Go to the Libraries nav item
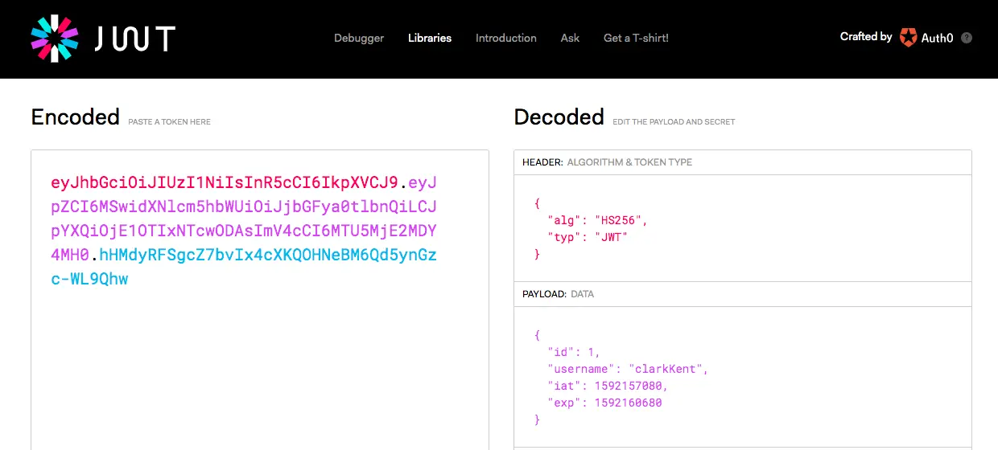Viewport: 998px width, 450px height. [x=430, y=38]
